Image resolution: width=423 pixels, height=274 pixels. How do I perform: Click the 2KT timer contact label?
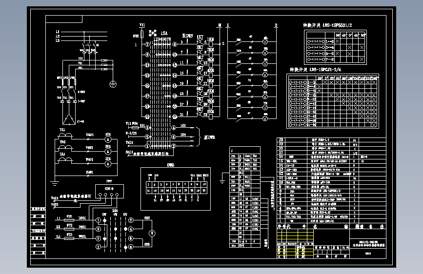[200, 47]
